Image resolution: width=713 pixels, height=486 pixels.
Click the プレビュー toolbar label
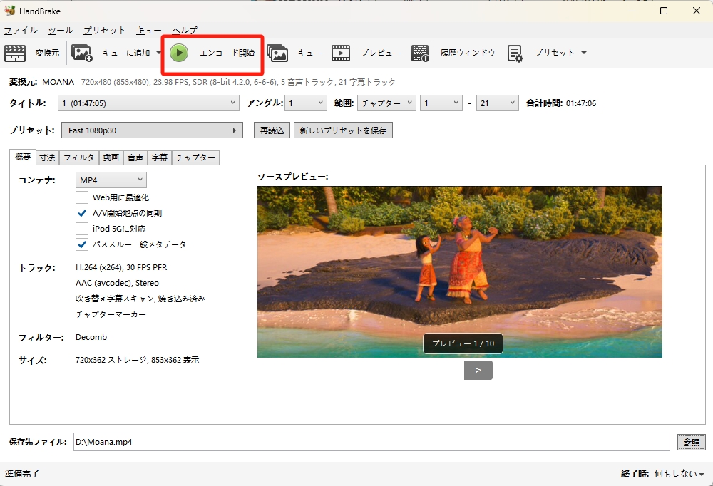[381, 53]
